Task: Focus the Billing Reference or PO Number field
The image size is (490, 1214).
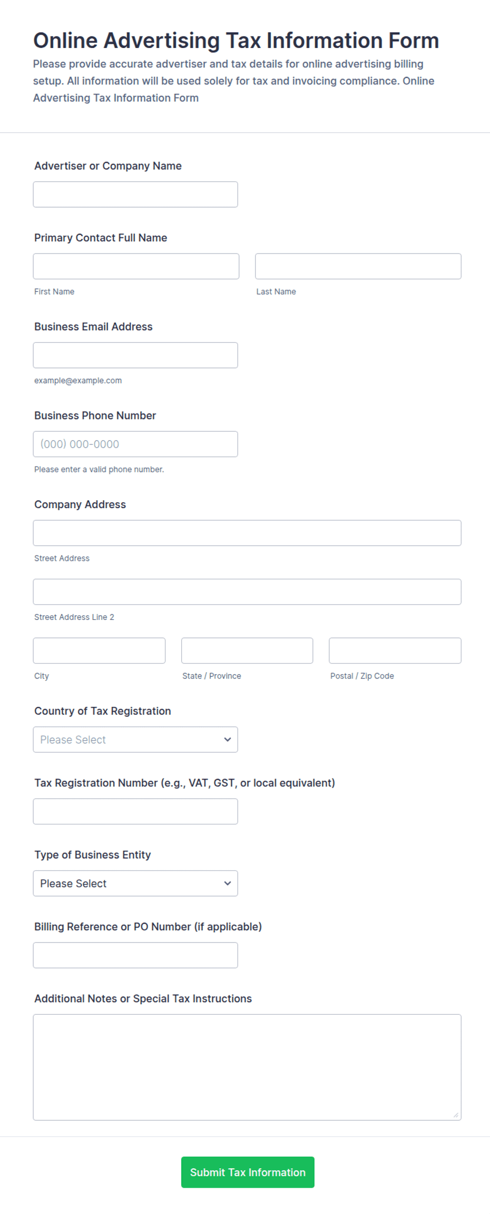Action: [x=135, y=955]
